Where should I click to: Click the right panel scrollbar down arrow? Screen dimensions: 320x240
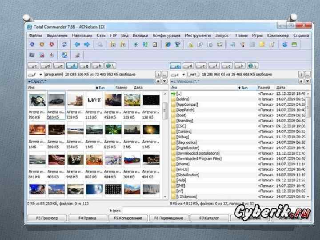click(x=308, y=196)
